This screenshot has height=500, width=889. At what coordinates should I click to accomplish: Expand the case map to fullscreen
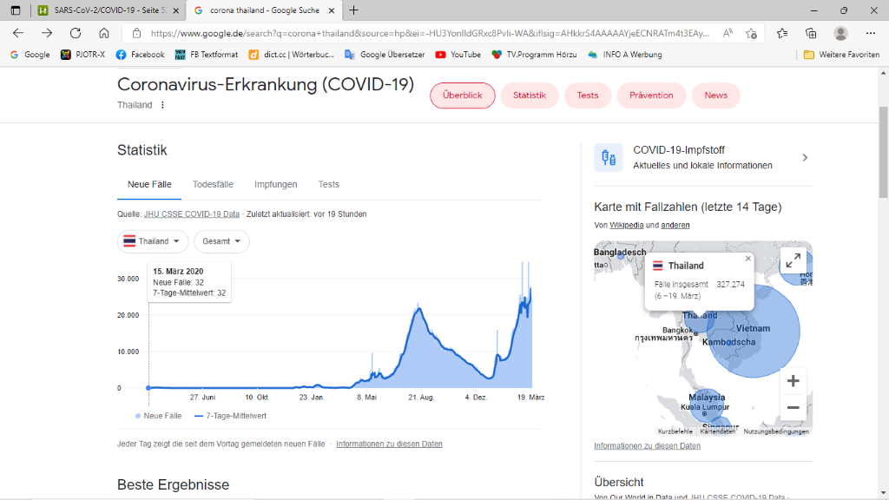click(792, 260)
